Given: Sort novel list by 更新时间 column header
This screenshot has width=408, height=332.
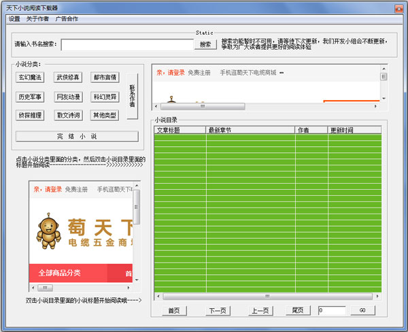Looking at the screenshot, I should (x=354, y=129).
